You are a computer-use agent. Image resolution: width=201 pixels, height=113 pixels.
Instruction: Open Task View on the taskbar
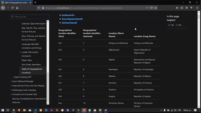8,110
